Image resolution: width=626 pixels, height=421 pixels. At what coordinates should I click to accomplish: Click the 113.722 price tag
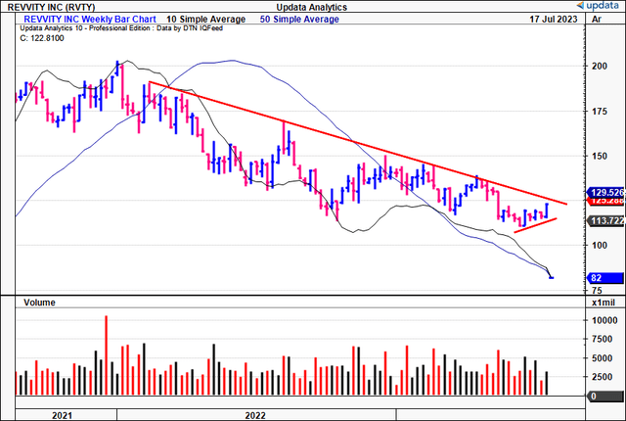click(605, 220)
